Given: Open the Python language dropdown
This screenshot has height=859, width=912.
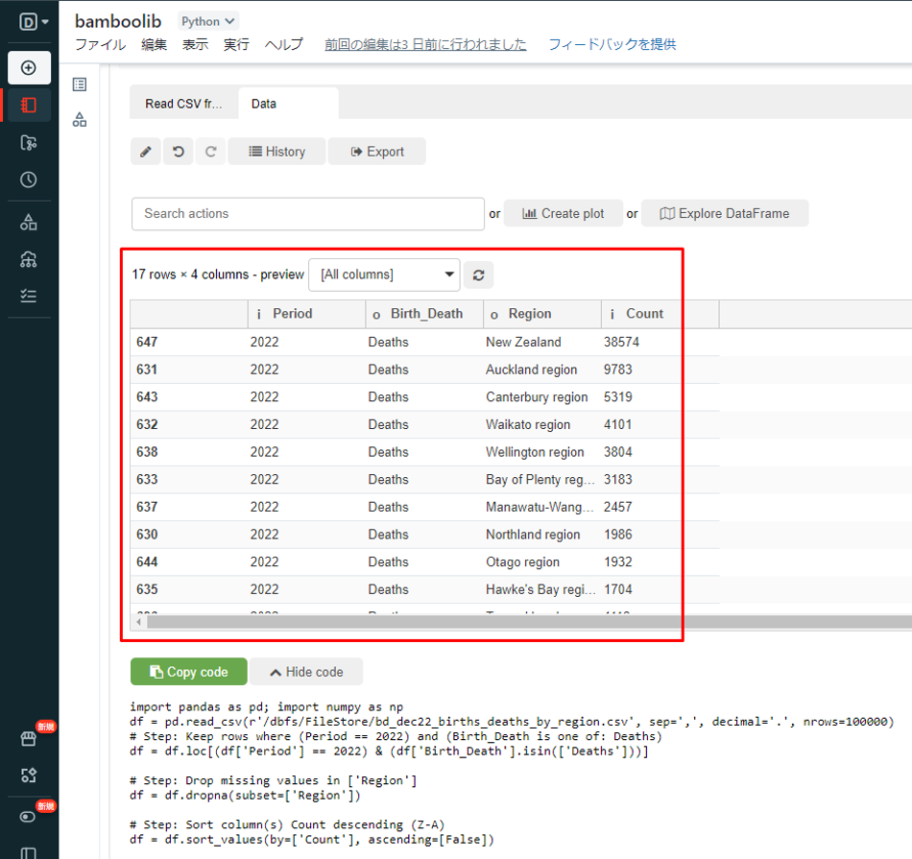Looking at the screenshot, I should click(x=207, y=21).
